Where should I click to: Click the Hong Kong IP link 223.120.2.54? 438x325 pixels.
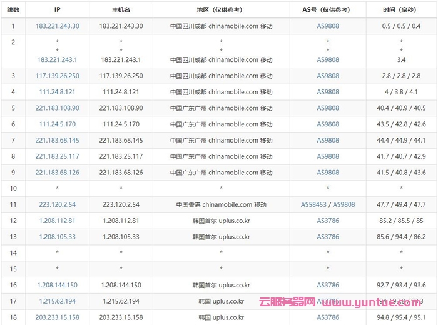click(x=57, y=204)
